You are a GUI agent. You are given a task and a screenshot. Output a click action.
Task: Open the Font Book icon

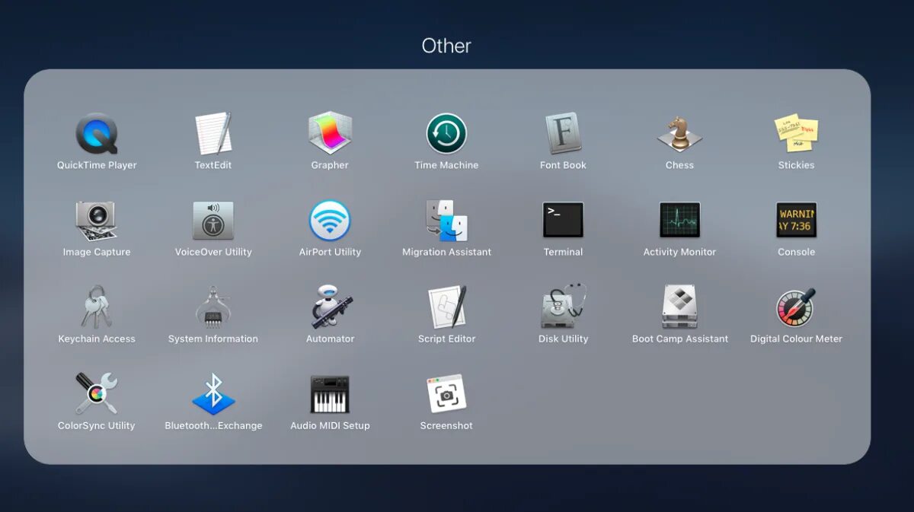tap(563, 134)
